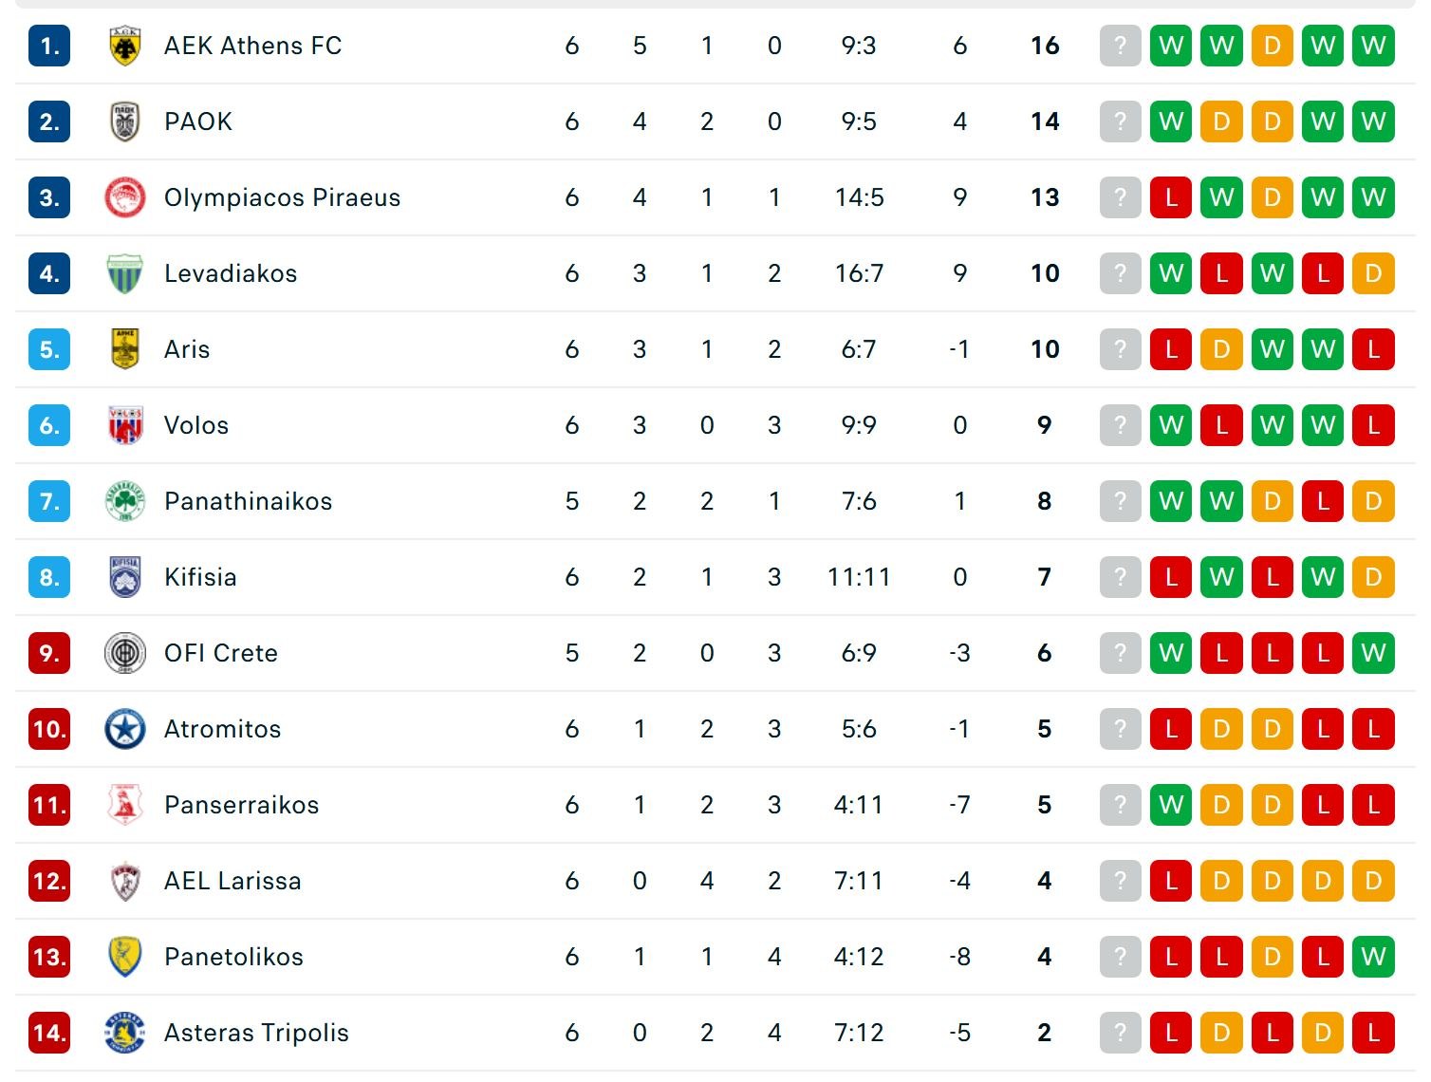The image size is (1431, 1082).
Task: Click the AEL Larissa team name
Action: tap(232, 881)
